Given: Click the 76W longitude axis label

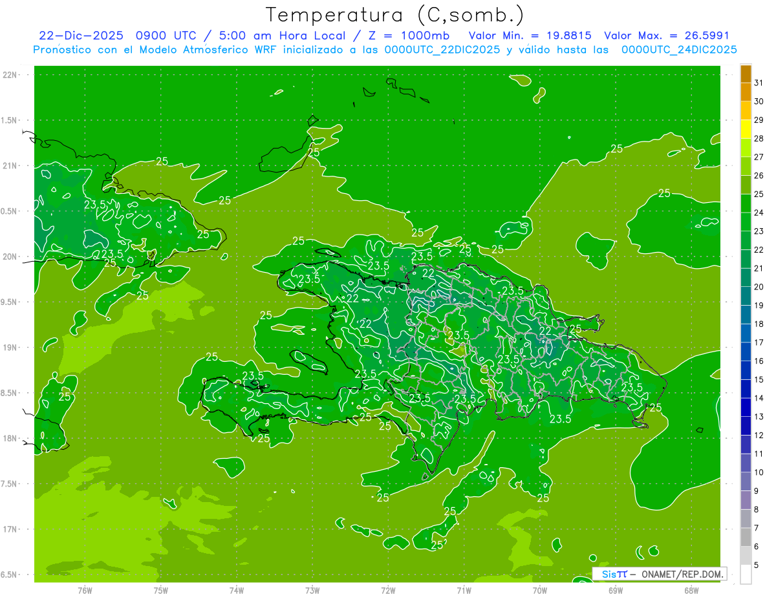Looking at the screenshot, I should pos(85,589).
